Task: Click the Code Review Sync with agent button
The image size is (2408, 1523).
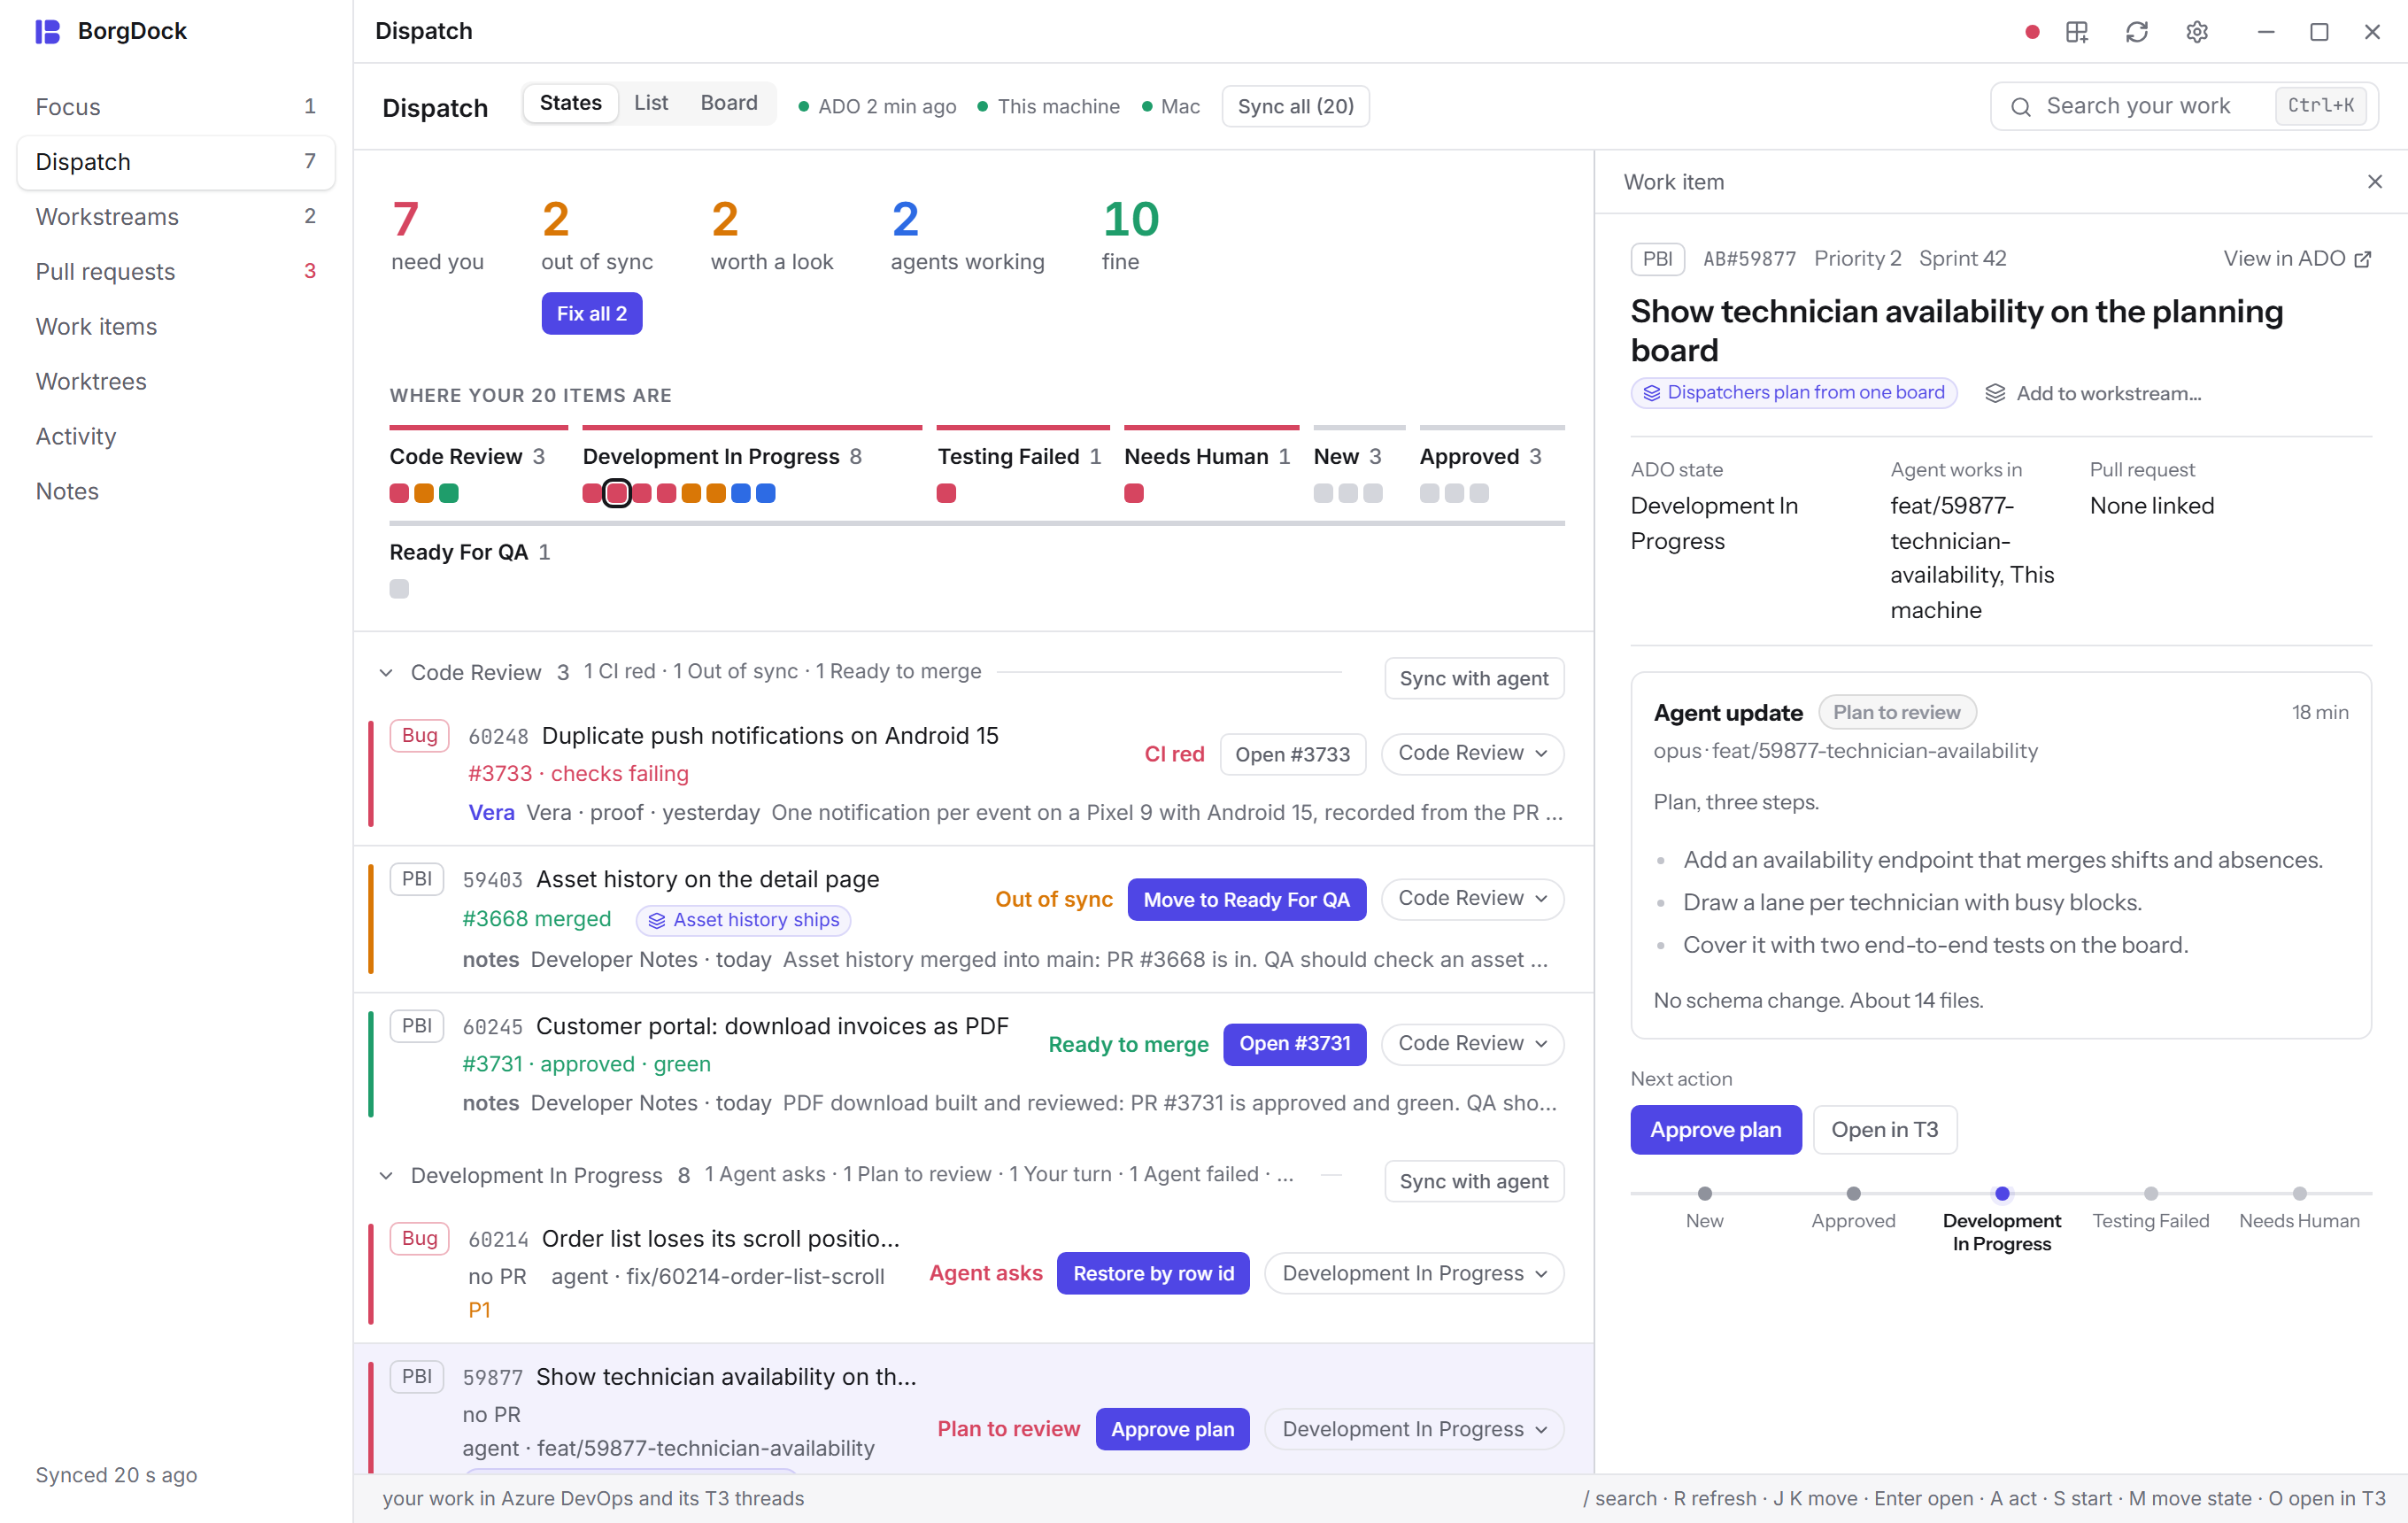Action: [x=1473, y=679]
